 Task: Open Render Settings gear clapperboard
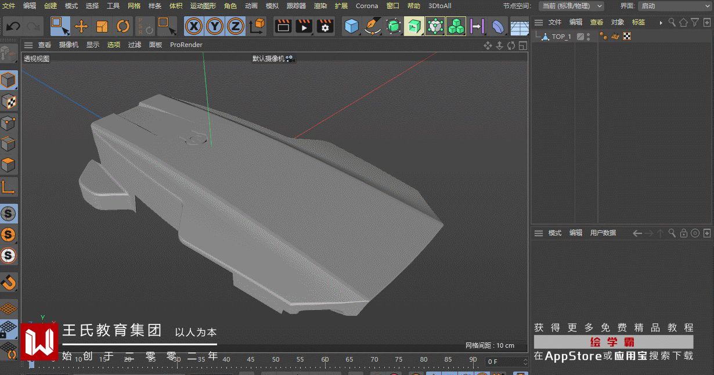click(325, 26)
